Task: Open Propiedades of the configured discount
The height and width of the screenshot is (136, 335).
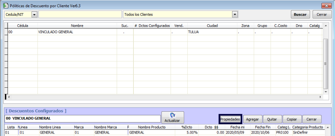Action: tap(230, 119)
